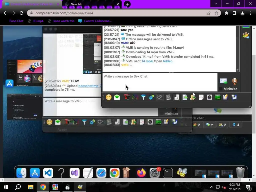Switch to the New Tab browser tab
This screenshot has height=192, width=256.
tap(91, 4)
